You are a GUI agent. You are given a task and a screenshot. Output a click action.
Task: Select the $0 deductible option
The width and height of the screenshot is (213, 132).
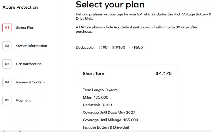click(x=100, y=48)
